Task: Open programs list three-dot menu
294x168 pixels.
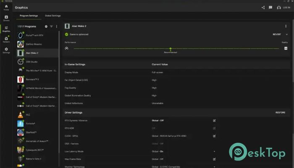Action: pyautogui.click(x=57, y=26)
